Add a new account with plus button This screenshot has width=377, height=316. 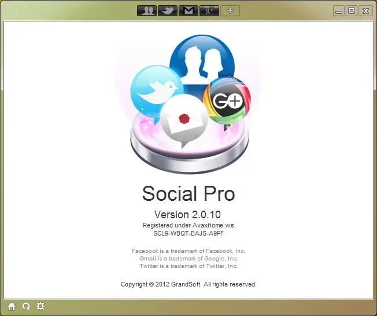(230, 11)
